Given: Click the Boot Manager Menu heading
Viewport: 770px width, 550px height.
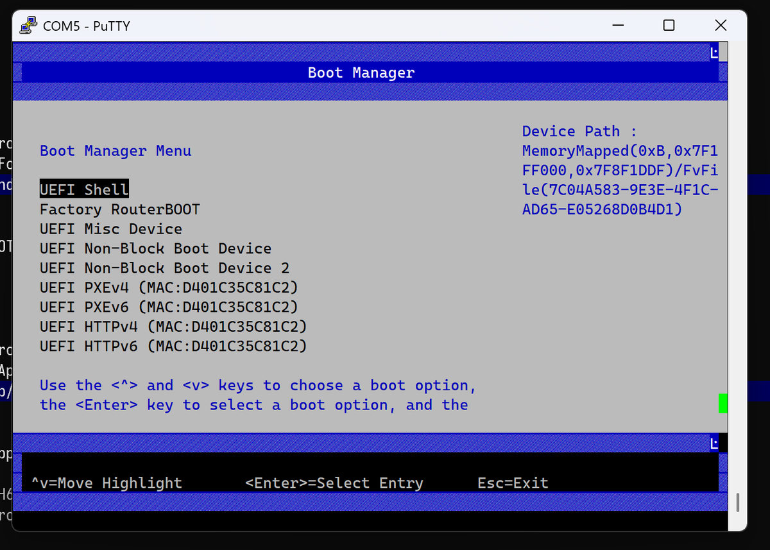Looking at the screenshot, I should point(116,151).
